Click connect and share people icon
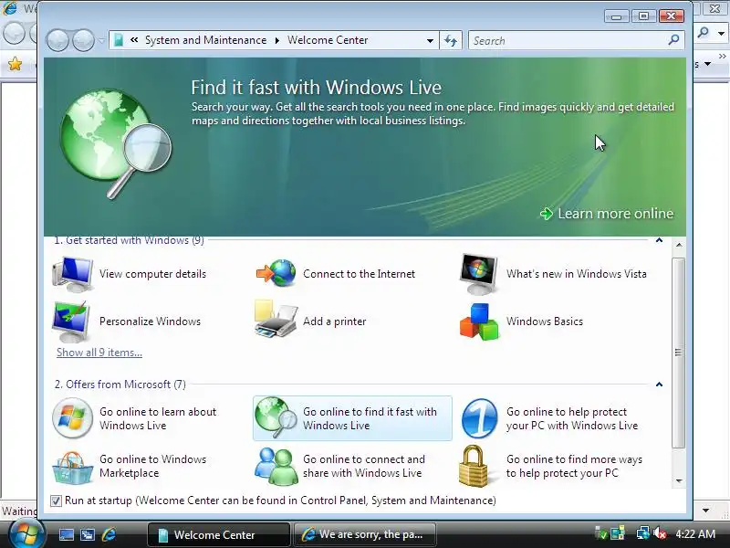 pyautogui.click(x=276, y=467)
